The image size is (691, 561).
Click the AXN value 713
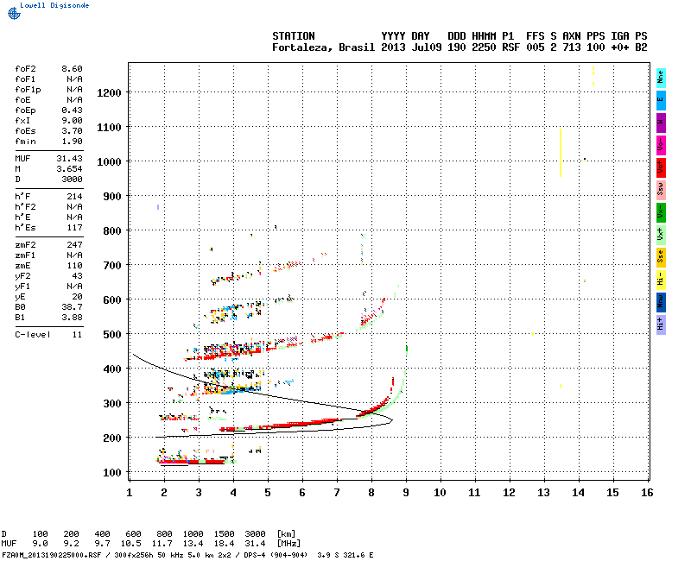point(572,47)
